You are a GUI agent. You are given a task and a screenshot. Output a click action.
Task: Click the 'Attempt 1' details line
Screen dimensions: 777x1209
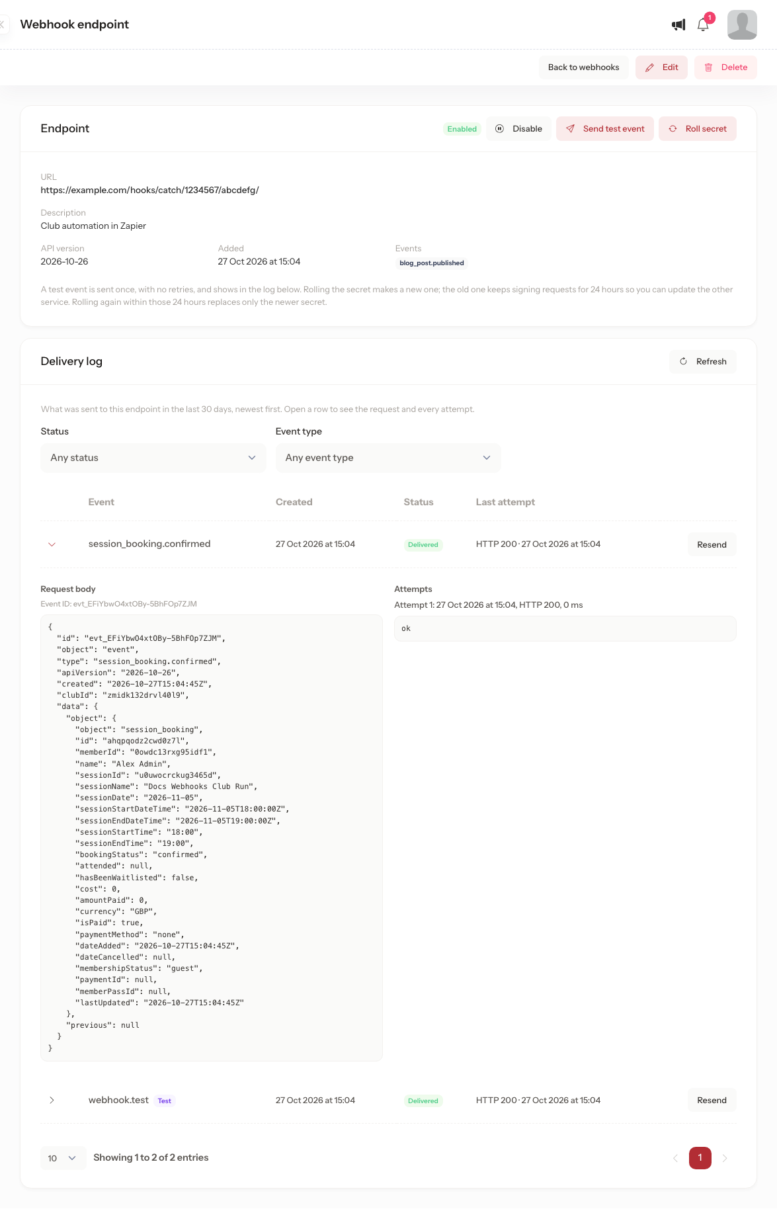[489, 605]
